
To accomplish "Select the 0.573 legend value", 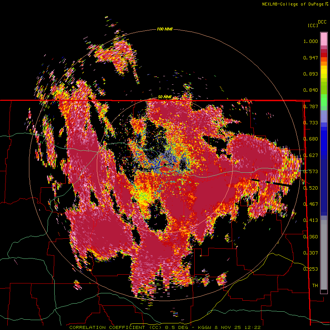I will (x=311, y=172).
